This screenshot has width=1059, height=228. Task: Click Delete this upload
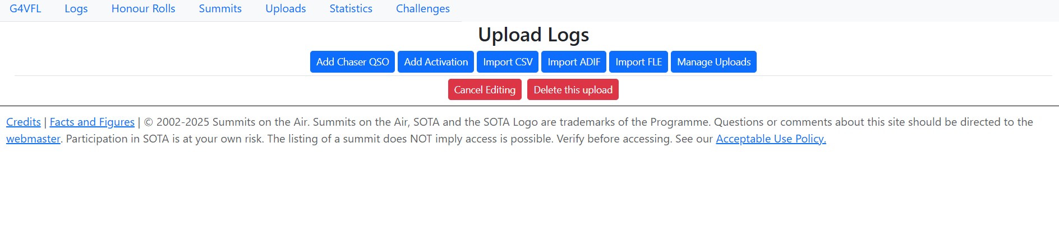pyautogui.click(x=573, y=90)
